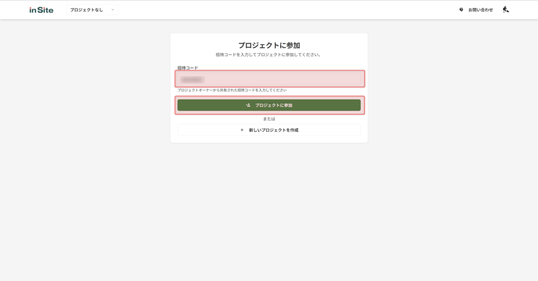Open the user avatar menu
The width and height of the screenshot is (538, 281).
pyautogui.click(x=506, y=9)
